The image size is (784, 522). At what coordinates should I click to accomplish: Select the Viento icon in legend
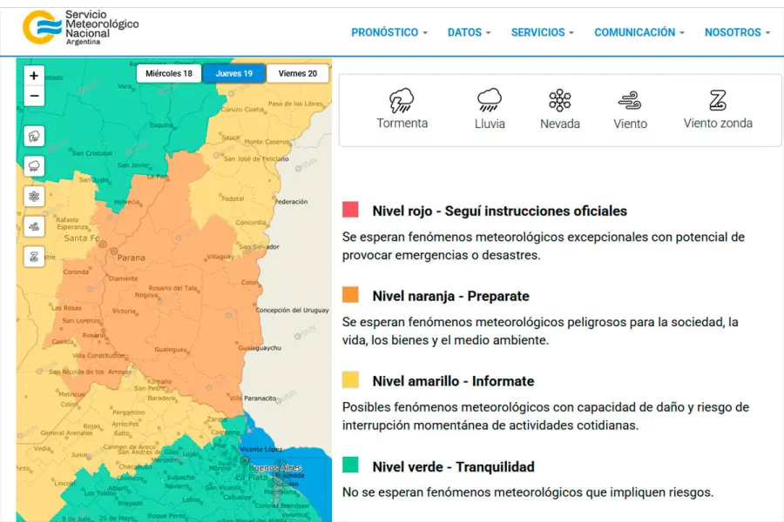pos(630,101)
